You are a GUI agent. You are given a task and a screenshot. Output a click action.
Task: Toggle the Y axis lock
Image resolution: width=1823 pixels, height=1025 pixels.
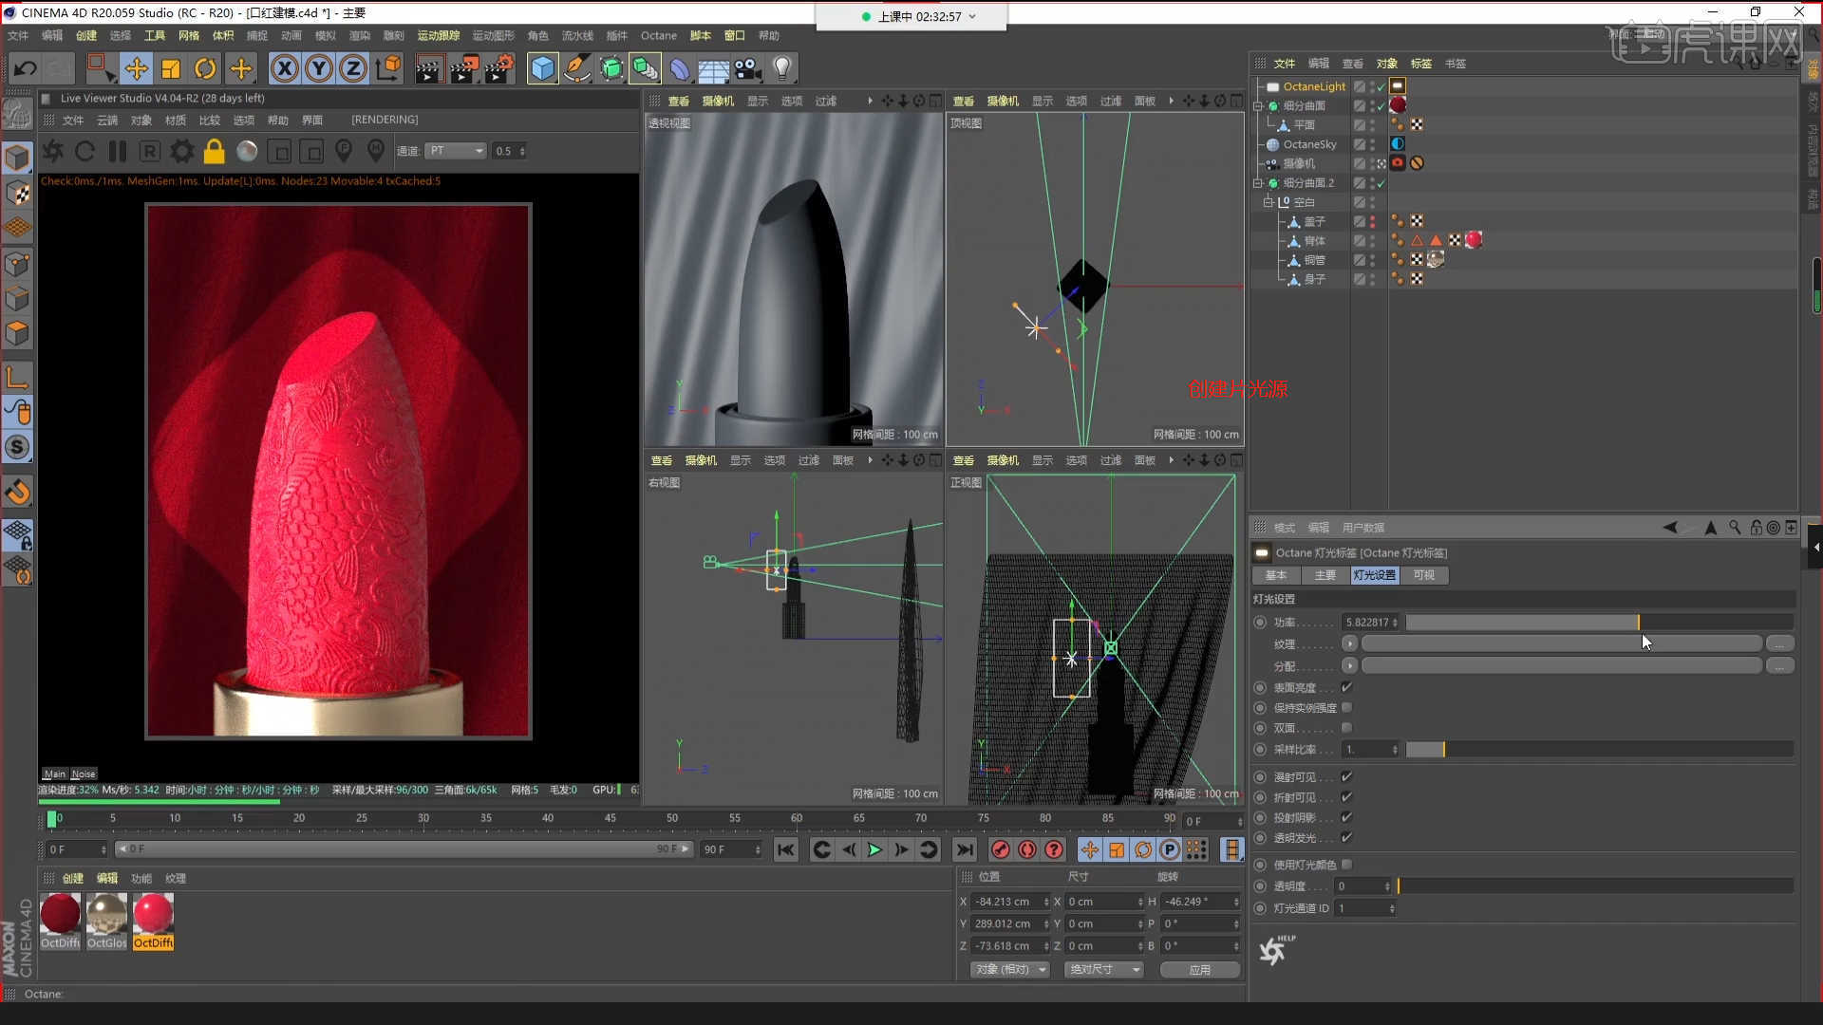click(319, 68)
